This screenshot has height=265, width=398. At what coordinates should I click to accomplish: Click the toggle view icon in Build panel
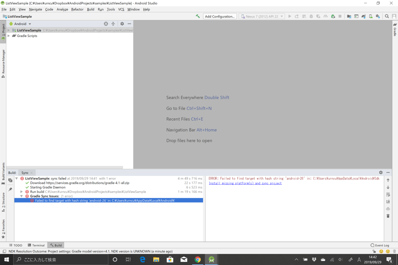tap(10, 181)
